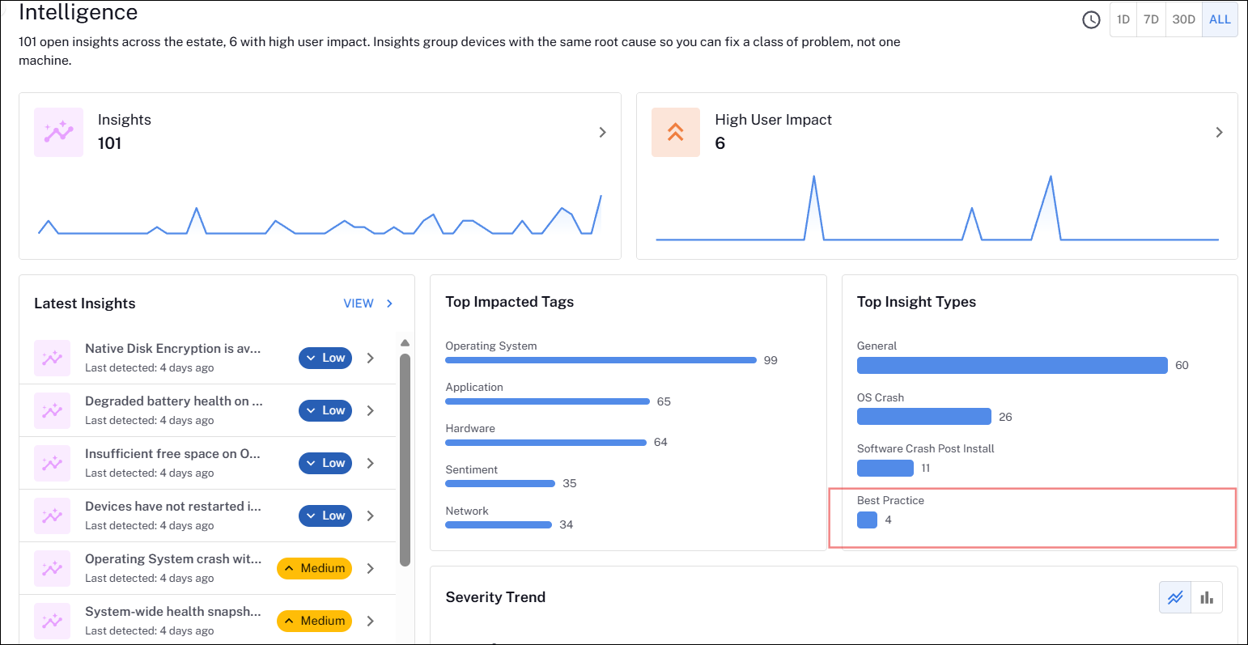
Task: Select the 30D time range
Action: [1183, 19]
